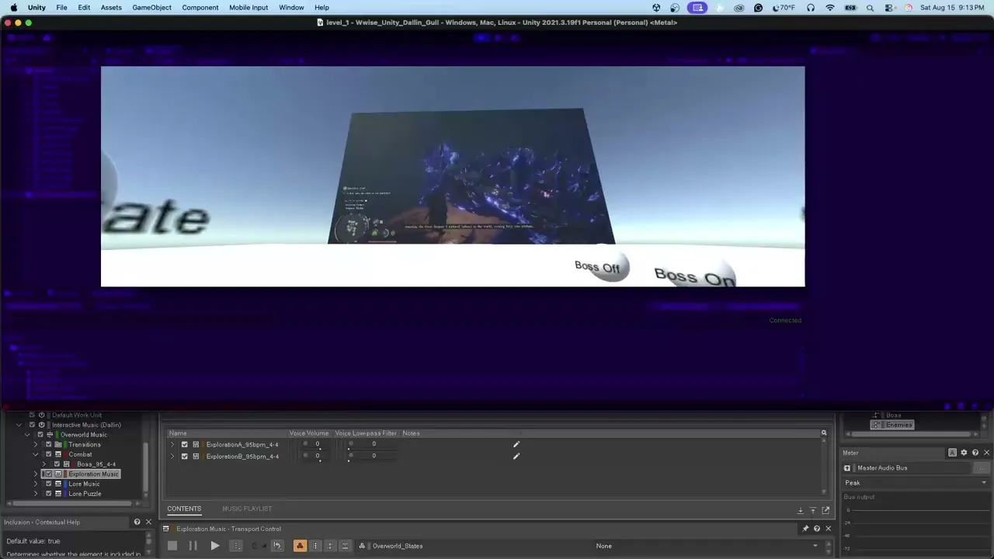The height and width of the screenshot is (559, 994).
Task: Open help in Contextual Help panel
Action: (137, 522)
